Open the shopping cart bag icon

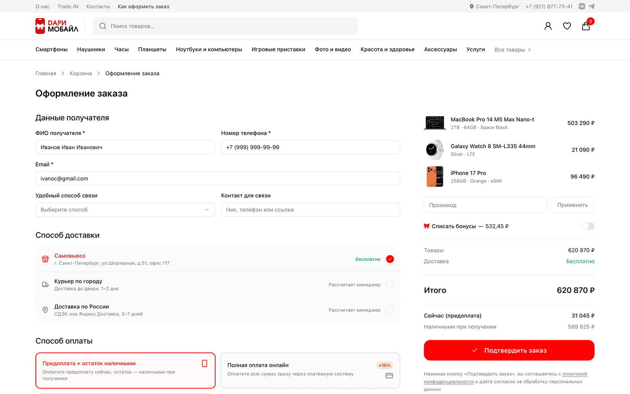pos(586,26)
